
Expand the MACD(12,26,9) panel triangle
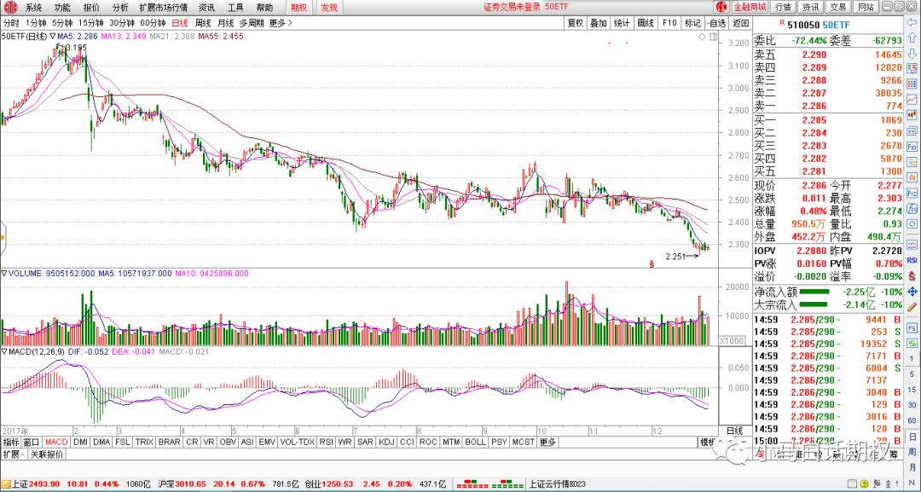tap(4, 351)
